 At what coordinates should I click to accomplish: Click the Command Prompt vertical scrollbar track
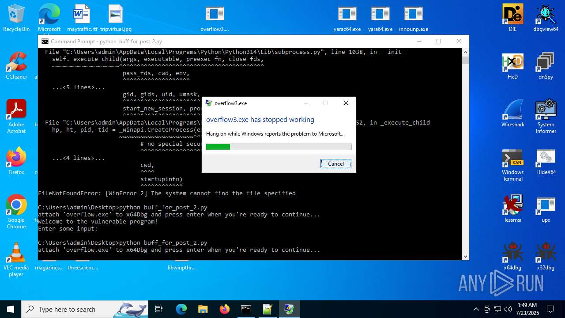point(465,155)
